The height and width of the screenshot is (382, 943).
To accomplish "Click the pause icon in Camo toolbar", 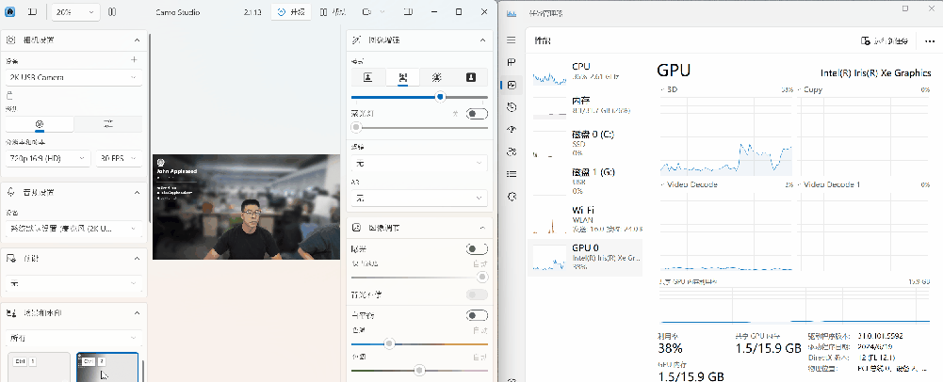I will pyautogui.click(x=112, y=12).
